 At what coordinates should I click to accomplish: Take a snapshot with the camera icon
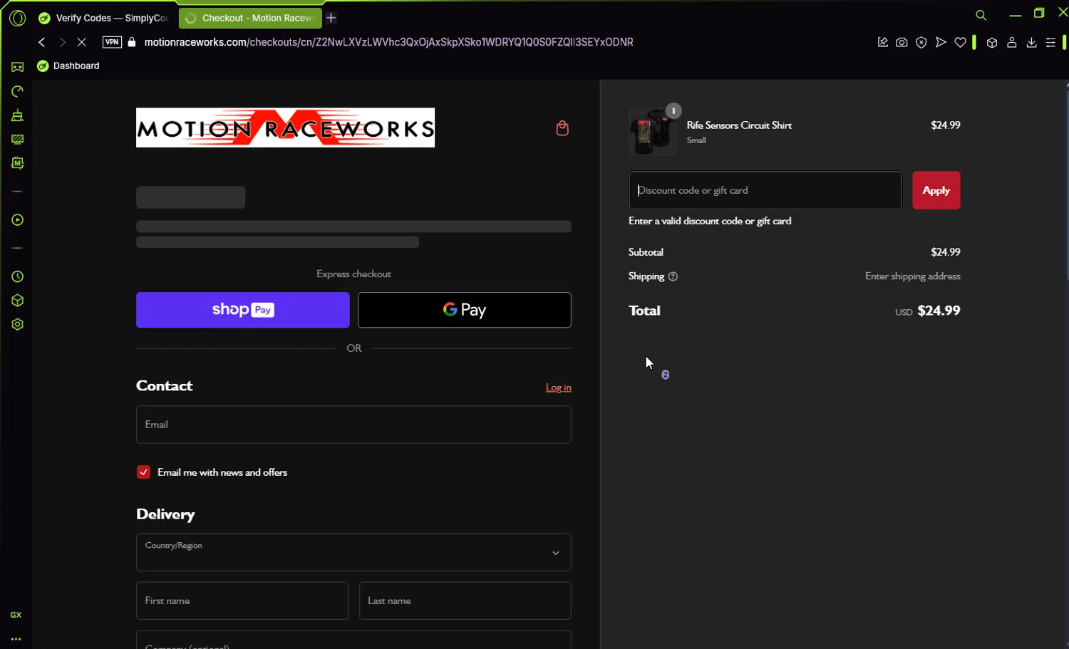(x=902, y=42)
